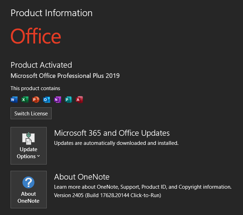Click Version 2405 build number text
This screenshot has height=215, width=243.
pos(107,195)
